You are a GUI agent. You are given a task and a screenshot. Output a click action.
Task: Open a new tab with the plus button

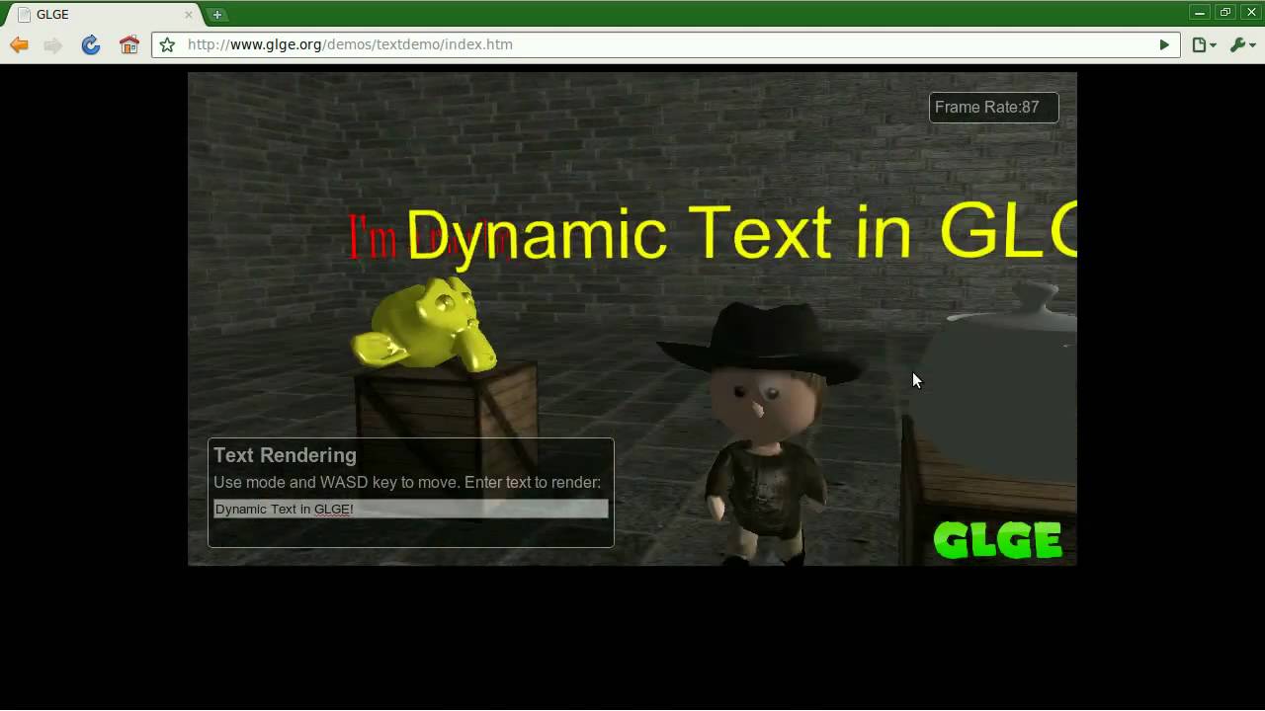pos(217,14)
